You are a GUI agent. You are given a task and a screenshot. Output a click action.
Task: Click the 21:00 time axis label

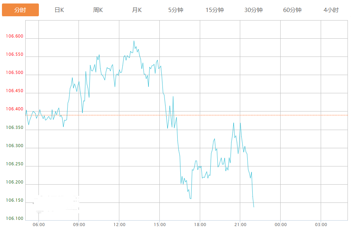coord(240,225)
